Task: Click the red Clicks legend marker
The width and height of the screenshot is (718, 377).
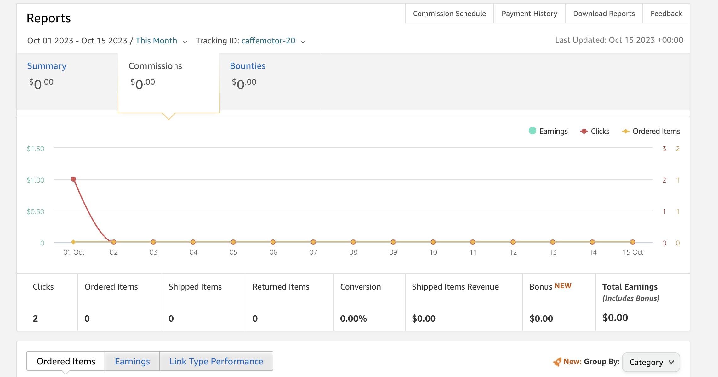Action: coord(584,131)
